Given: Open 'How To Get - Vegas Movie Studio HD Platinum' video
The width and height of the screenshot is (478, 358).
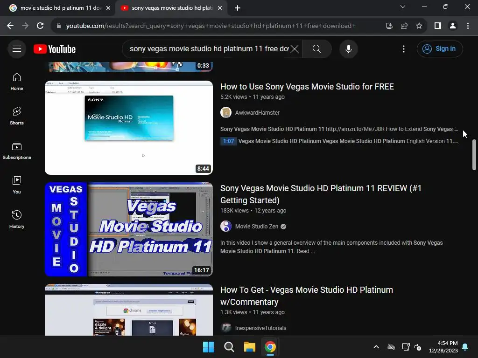Looking at the screenshot, I should [x=307, y=296].
